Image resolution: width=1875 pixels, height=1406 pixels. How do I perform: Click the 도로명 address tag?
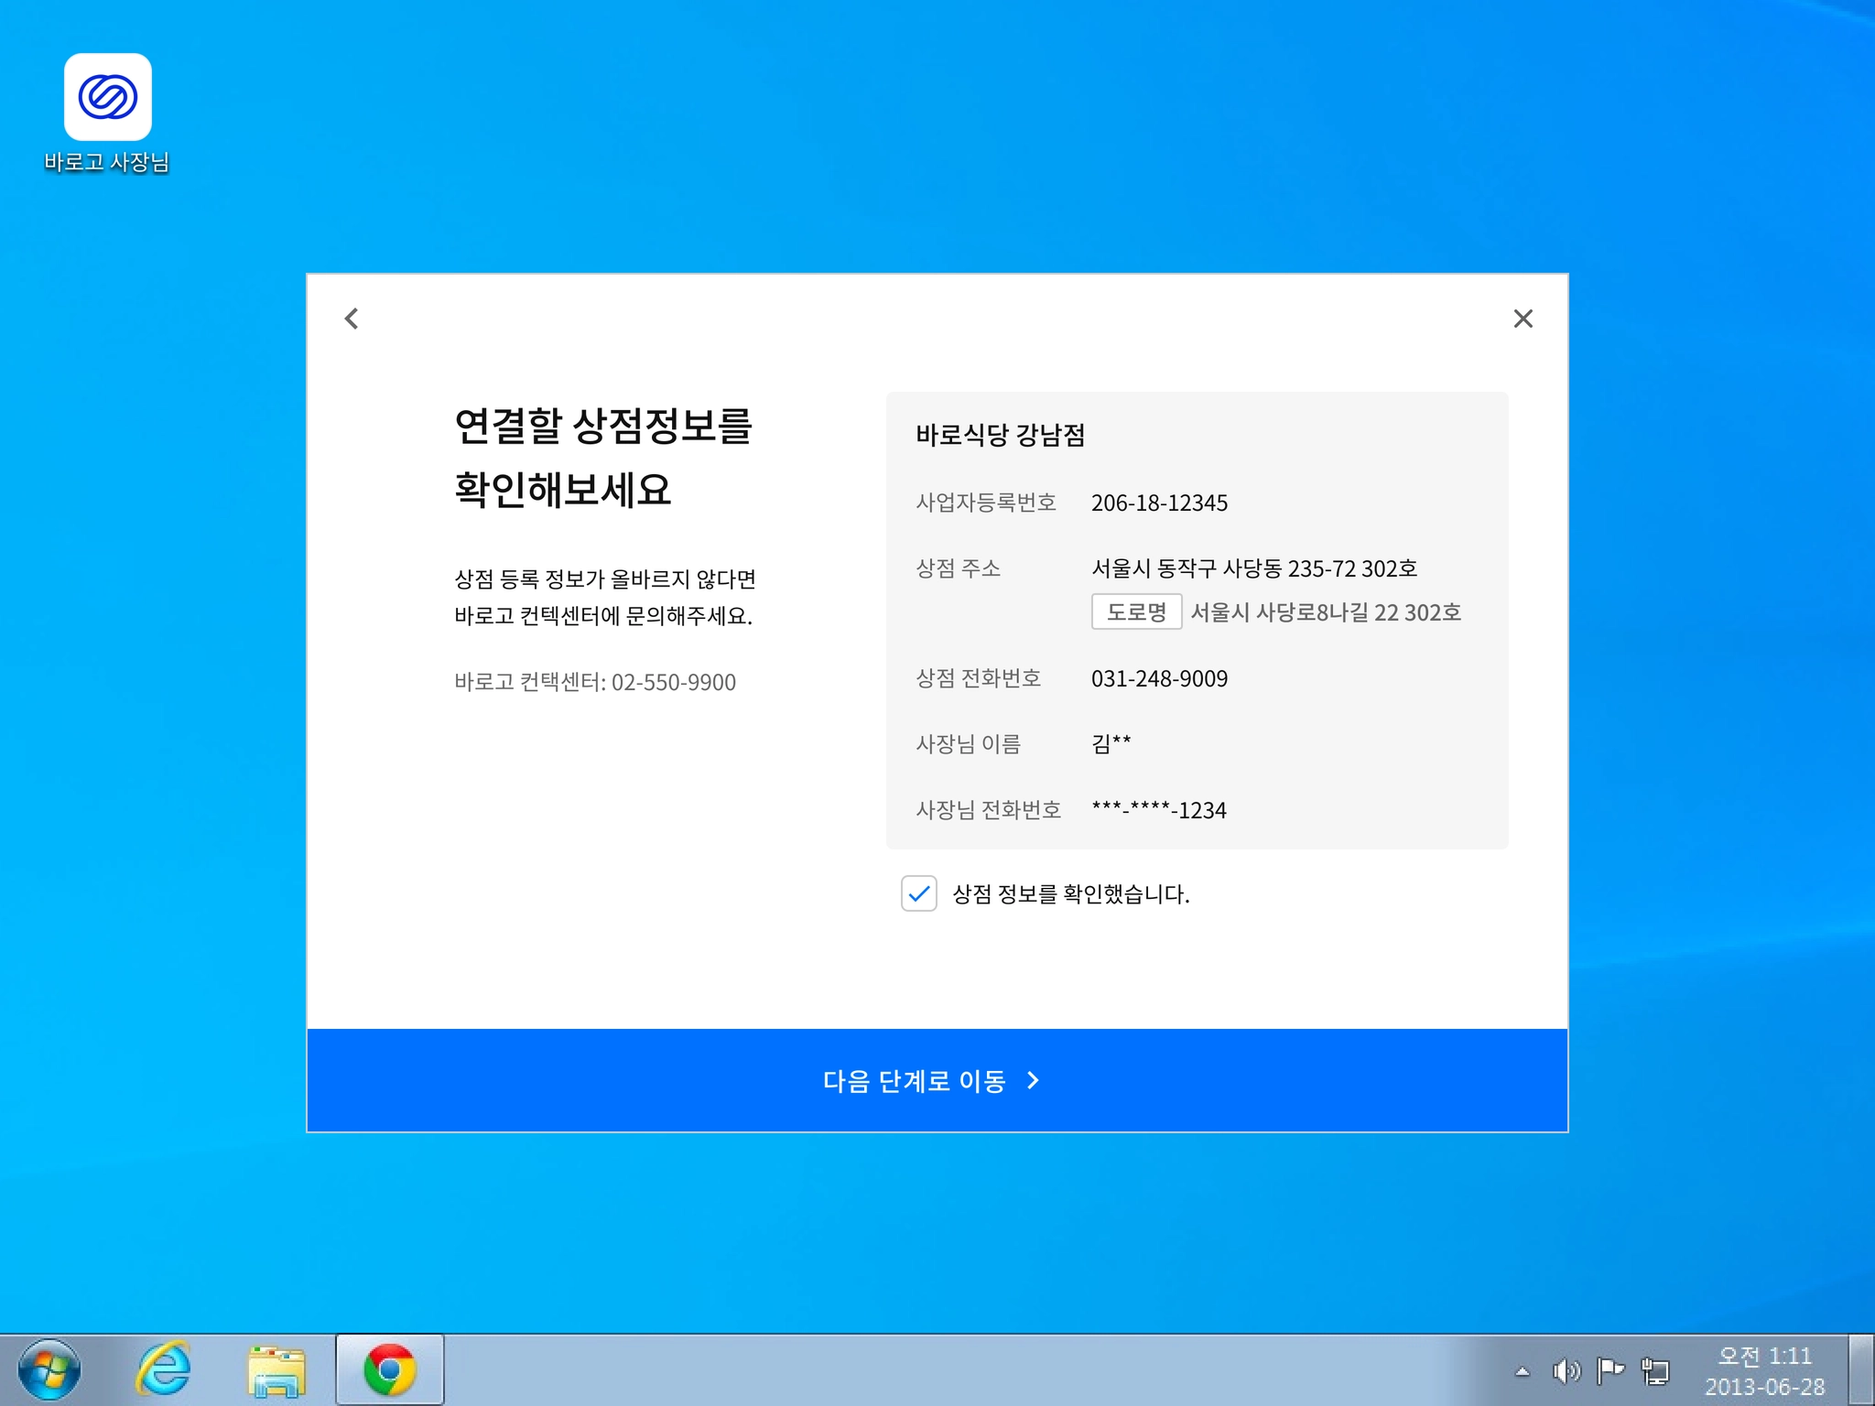coord(1136,611)
